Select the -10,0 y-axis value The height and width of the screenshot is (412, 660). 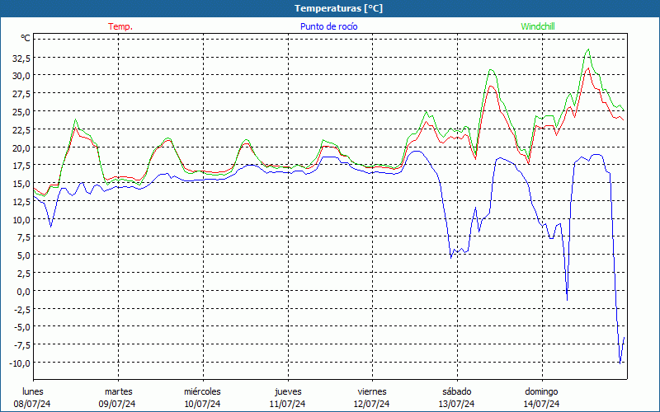pyautogui.click(x=20, y=363)
